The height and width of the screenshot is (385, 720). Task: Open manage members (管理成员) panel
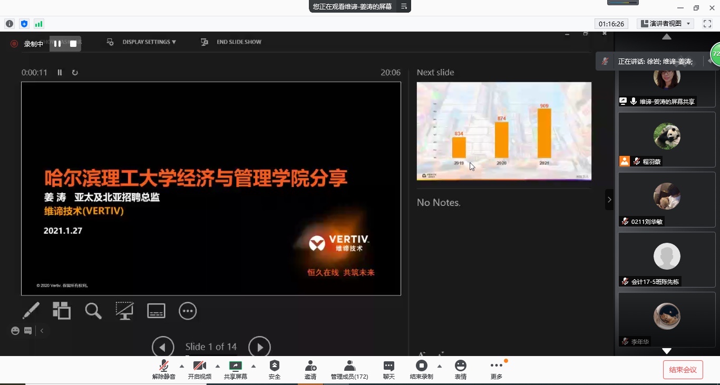coord(349,369)
